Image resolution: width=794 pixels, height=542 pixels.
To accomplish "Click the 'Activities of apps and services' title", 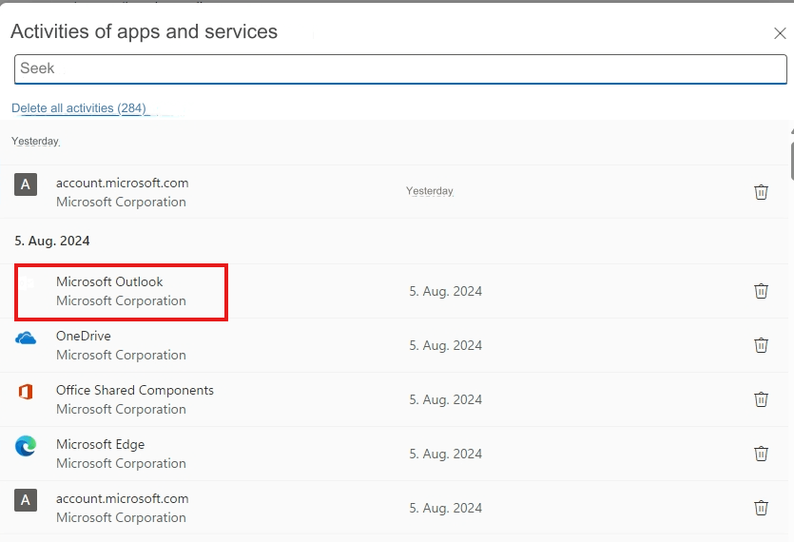I will pyautogui.click(x=144, y=32).
